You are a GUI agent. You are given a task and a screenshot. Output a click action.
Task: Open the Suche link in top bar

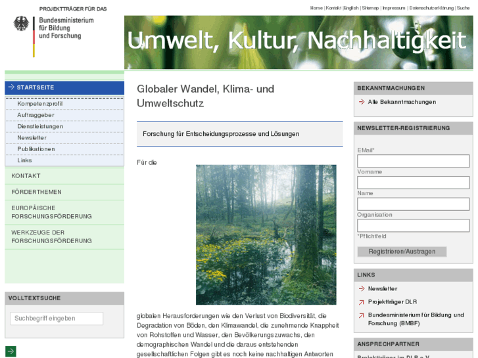(x=463, y=8)
